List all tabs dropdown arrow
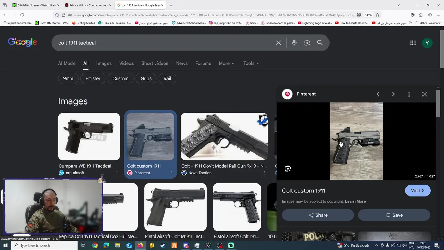444x250 pixels. (x=398, y=5)
